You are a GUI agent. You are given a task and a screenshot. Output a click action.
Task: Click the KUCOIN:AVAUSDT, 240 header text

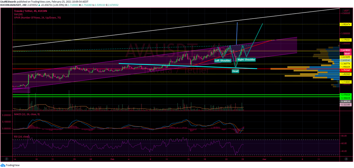(13, 5)
